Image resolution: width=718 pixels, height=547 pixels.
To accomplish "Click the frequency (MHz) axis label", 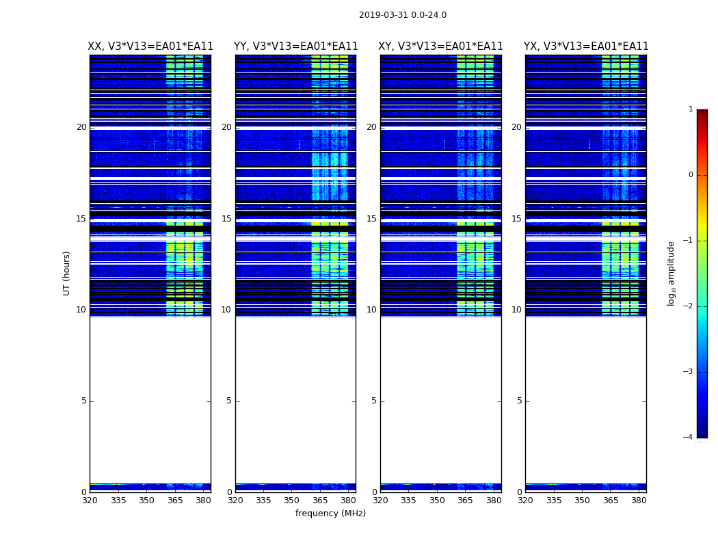I will (330, 513).
